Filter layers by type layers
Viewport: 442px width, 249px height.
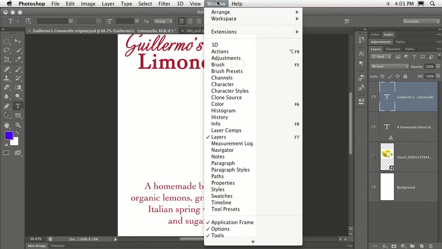point(414,57)
